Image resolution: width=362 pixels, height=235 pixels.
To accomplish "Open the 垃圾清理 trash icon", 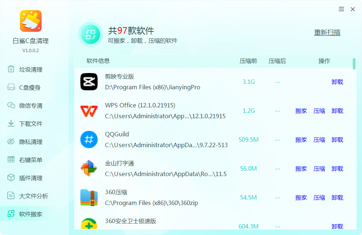I will point(11,69).
